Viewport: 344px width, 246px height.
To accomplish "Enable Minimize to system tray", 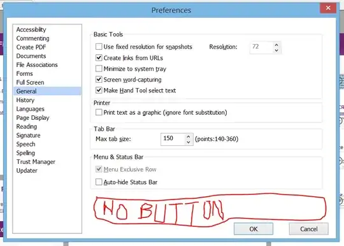I will 99,68.
